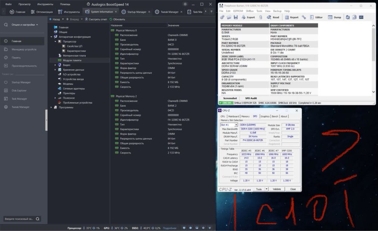Screen dimensions: 378x231
Task: Expand the Программы tree node
Action: pyautogui.click(x=51, y=107)
